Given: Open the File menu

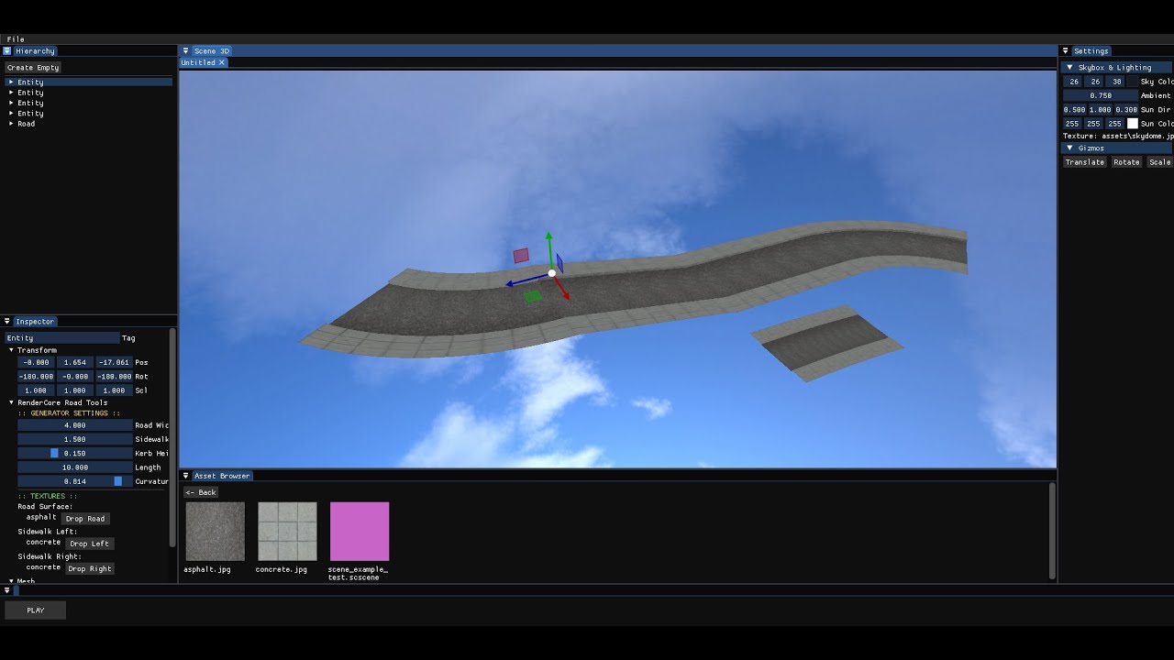Looking at the screenshot, I should tap(16, 39).
